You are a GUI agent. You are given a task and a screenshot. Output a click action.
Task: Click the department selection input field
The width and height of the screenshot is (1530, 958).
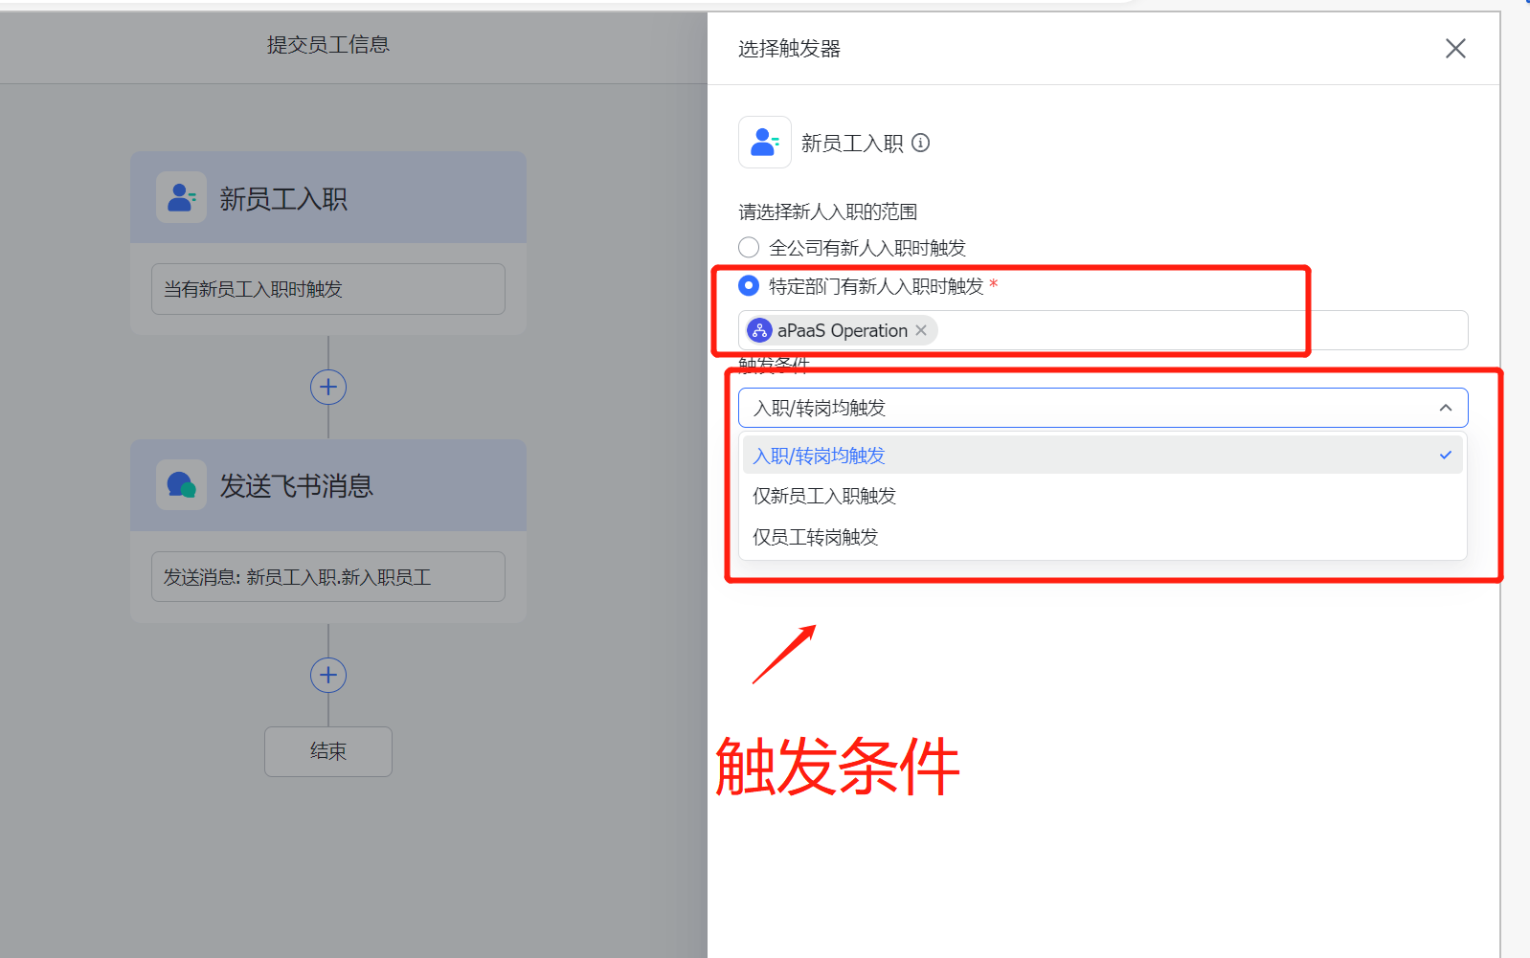[1197, 330]
